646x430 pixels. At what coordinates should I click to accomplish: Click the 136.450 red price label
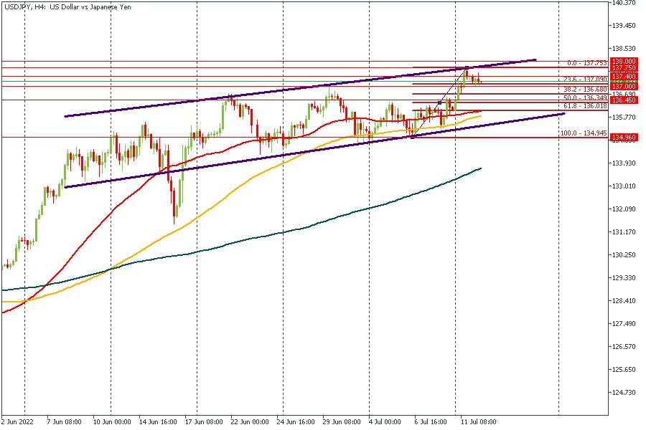(x=622, y=100)
